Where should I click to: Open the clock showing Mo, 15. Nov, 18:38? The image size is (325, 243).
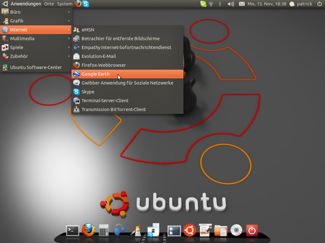click(267, 4)
